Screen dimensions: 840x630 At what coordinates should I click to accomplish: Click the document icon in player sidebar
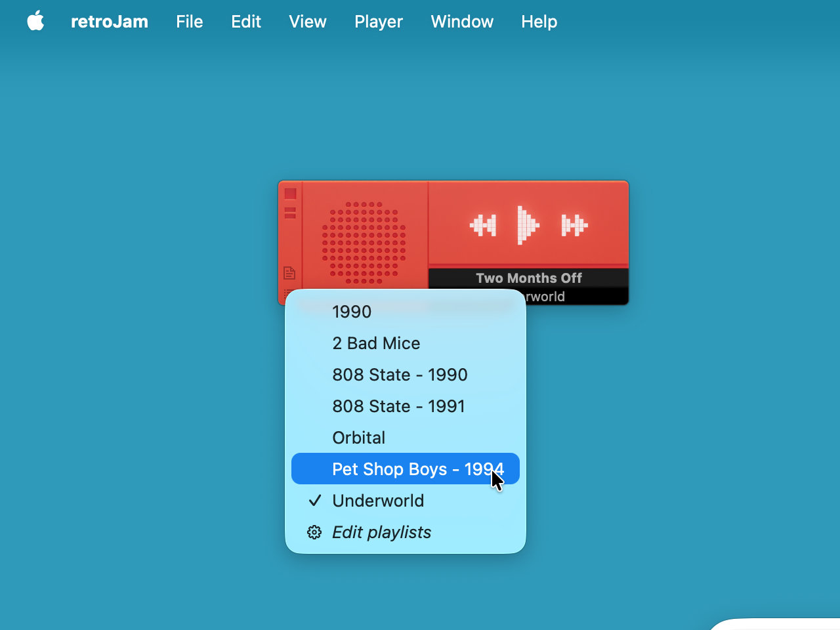click(x=289, y=273)
